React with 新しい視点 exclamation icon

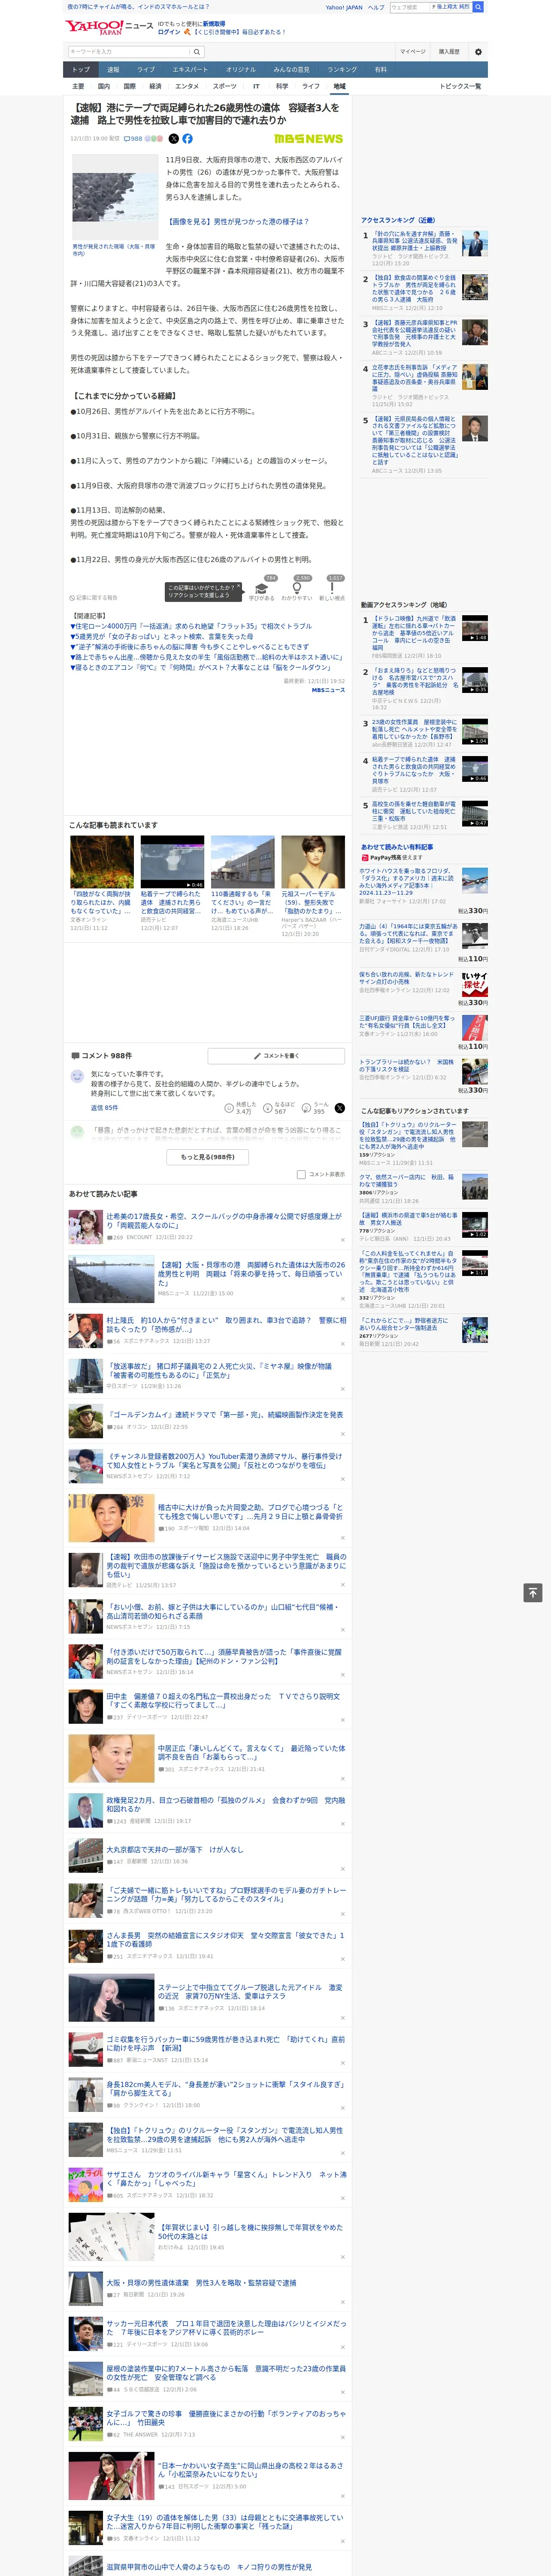click(332, 588)
